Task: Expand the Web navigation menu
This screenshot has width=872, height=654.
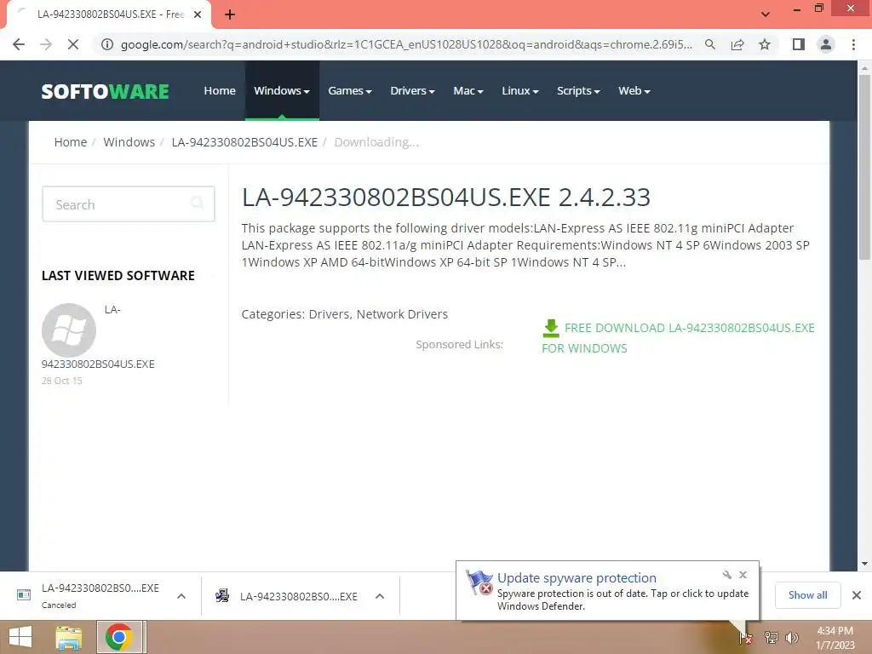Action: tap(634, 90)
